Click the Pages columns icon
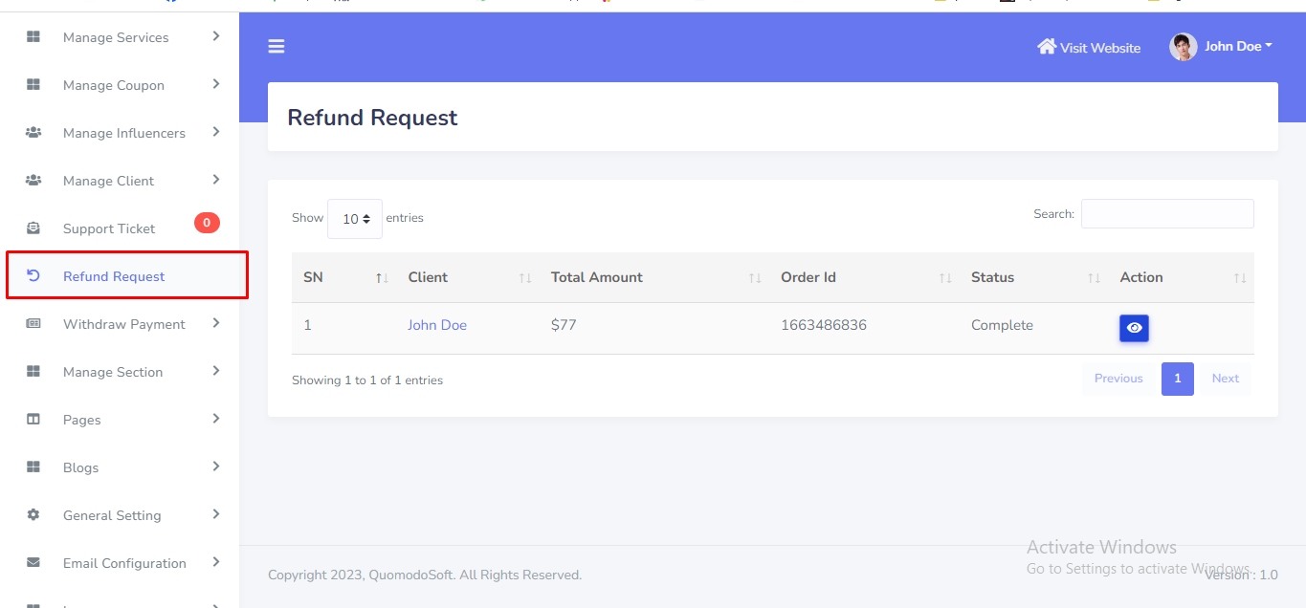Image resolution: width=1306 pixels, height=608 pixels. [33, 420]
